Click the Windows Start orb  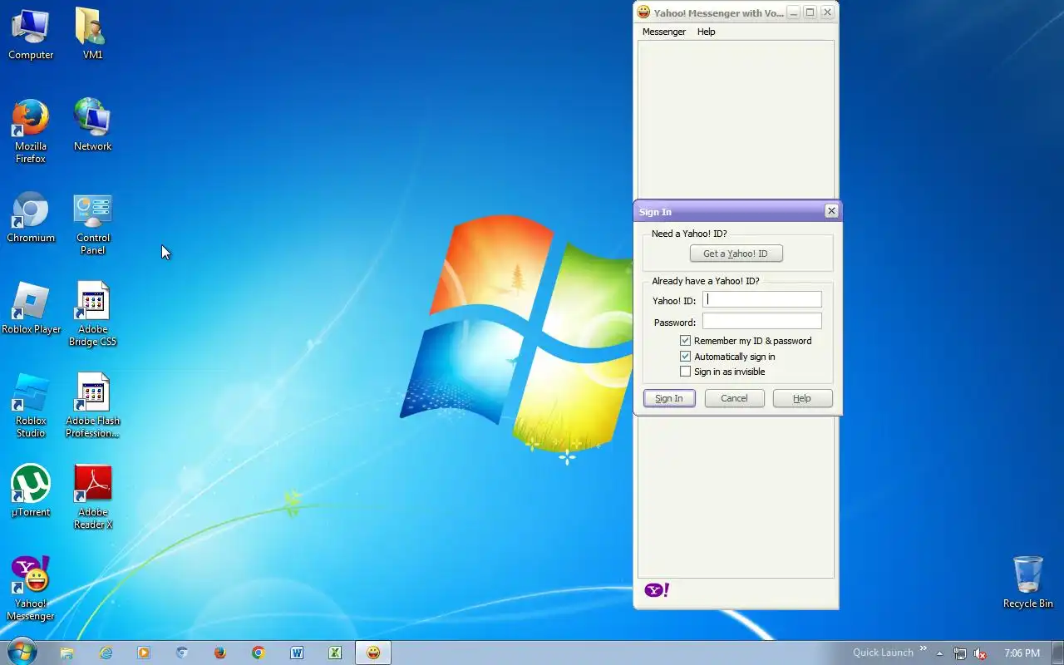point(21,652)
